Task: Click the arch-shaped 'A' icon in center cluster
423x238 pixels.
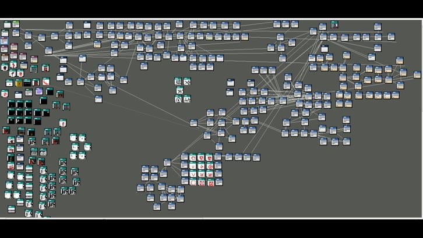Action: 178,100
